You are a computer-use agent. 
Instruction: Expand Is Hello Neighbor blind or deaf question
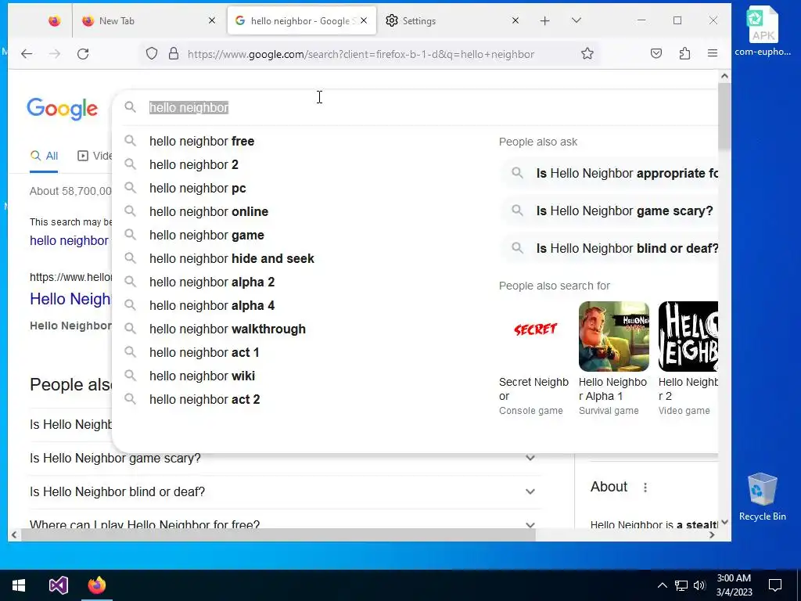point(530,491)
